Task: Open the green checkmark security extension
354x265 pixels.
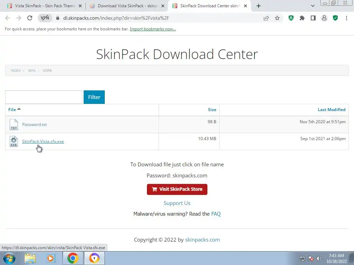Action: tap(335, 18)
